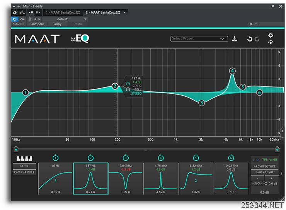Change the BELL filter type in popup
Image resolution: width=286 pixels, height=210 pixels.
coord(138,90)
